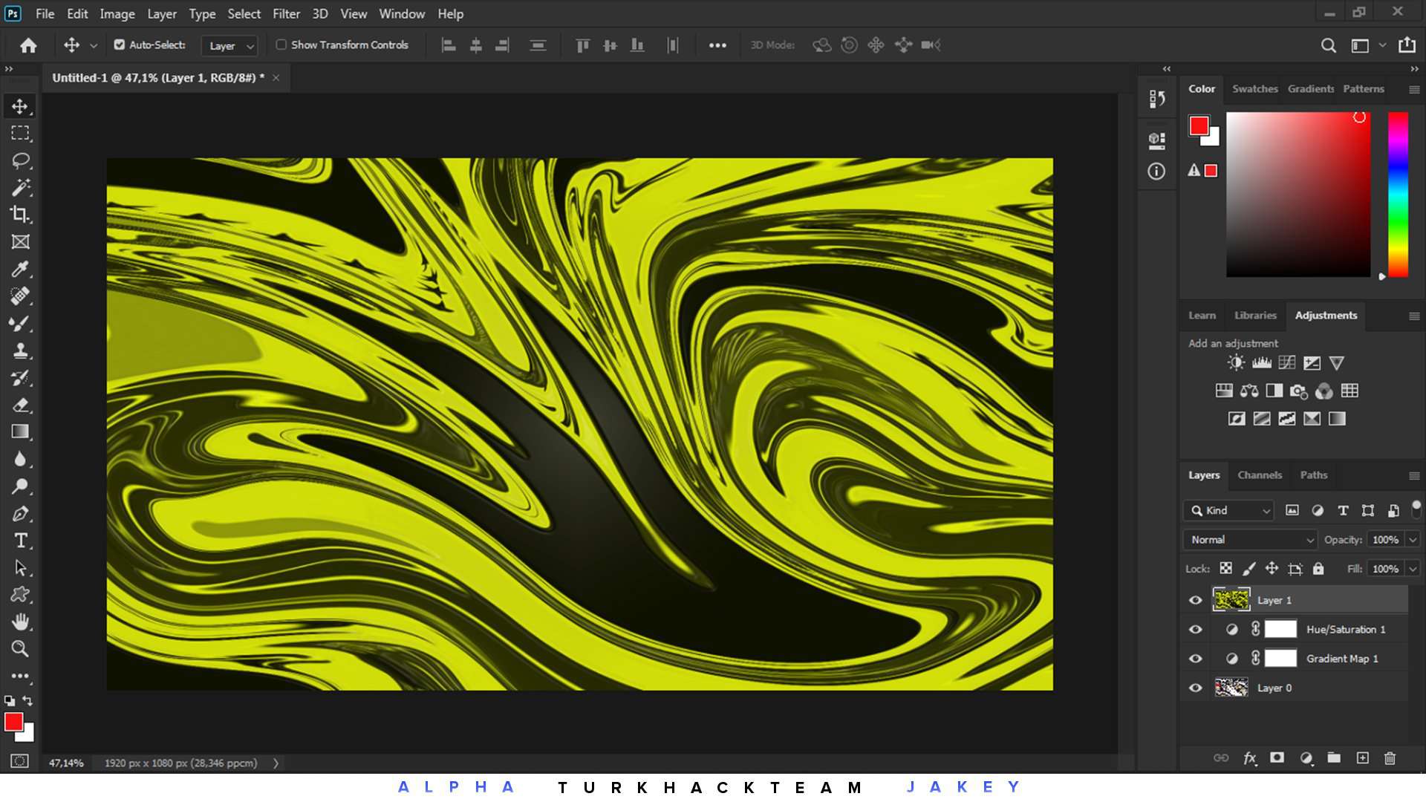The image size is (1426, 802).
Task: Select the Brush tool
Action: pos(20,323)
